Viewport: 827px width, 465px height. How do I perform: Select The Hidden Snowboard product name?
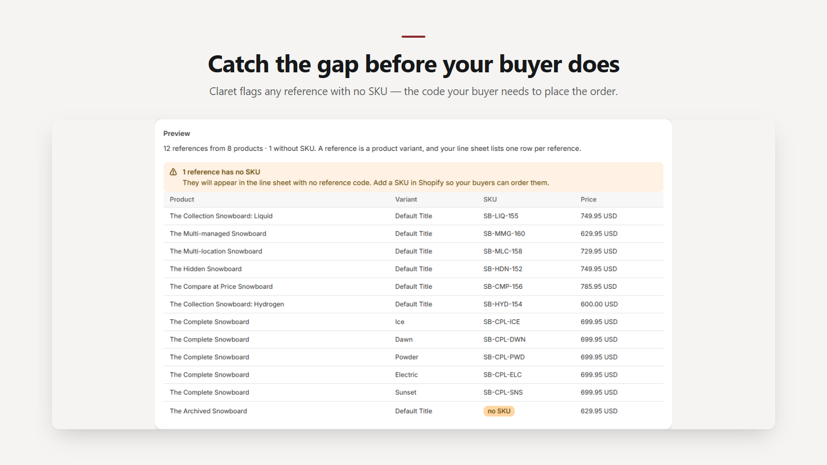pyautogui.click(x=206, y=269)
